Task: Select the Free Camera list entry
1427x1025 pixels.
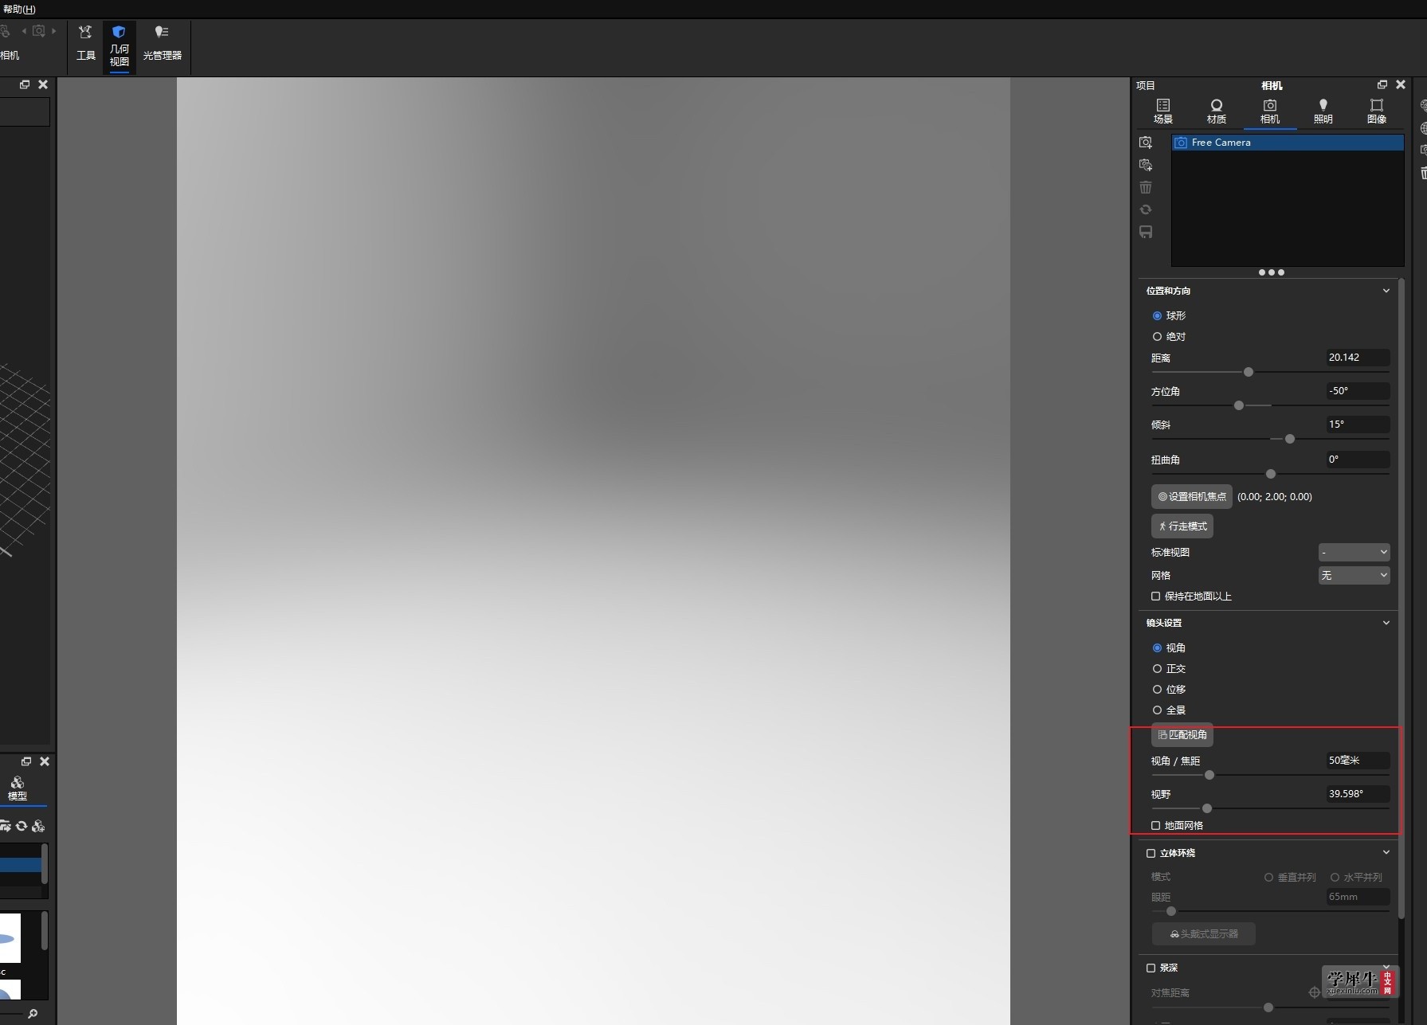Action: pos(1288,143)
